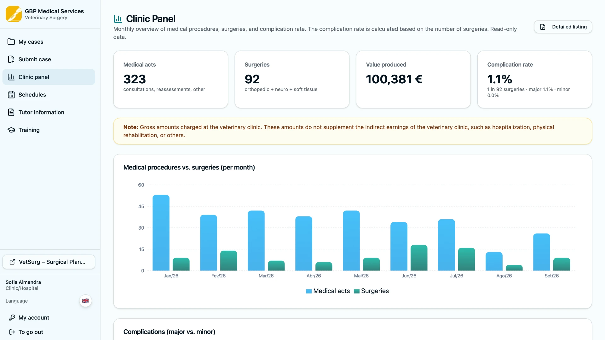The height and width of the screenshot is (340, 605).
Task: Toggle Medical acts series in chart legend
Action: point(328,291)
